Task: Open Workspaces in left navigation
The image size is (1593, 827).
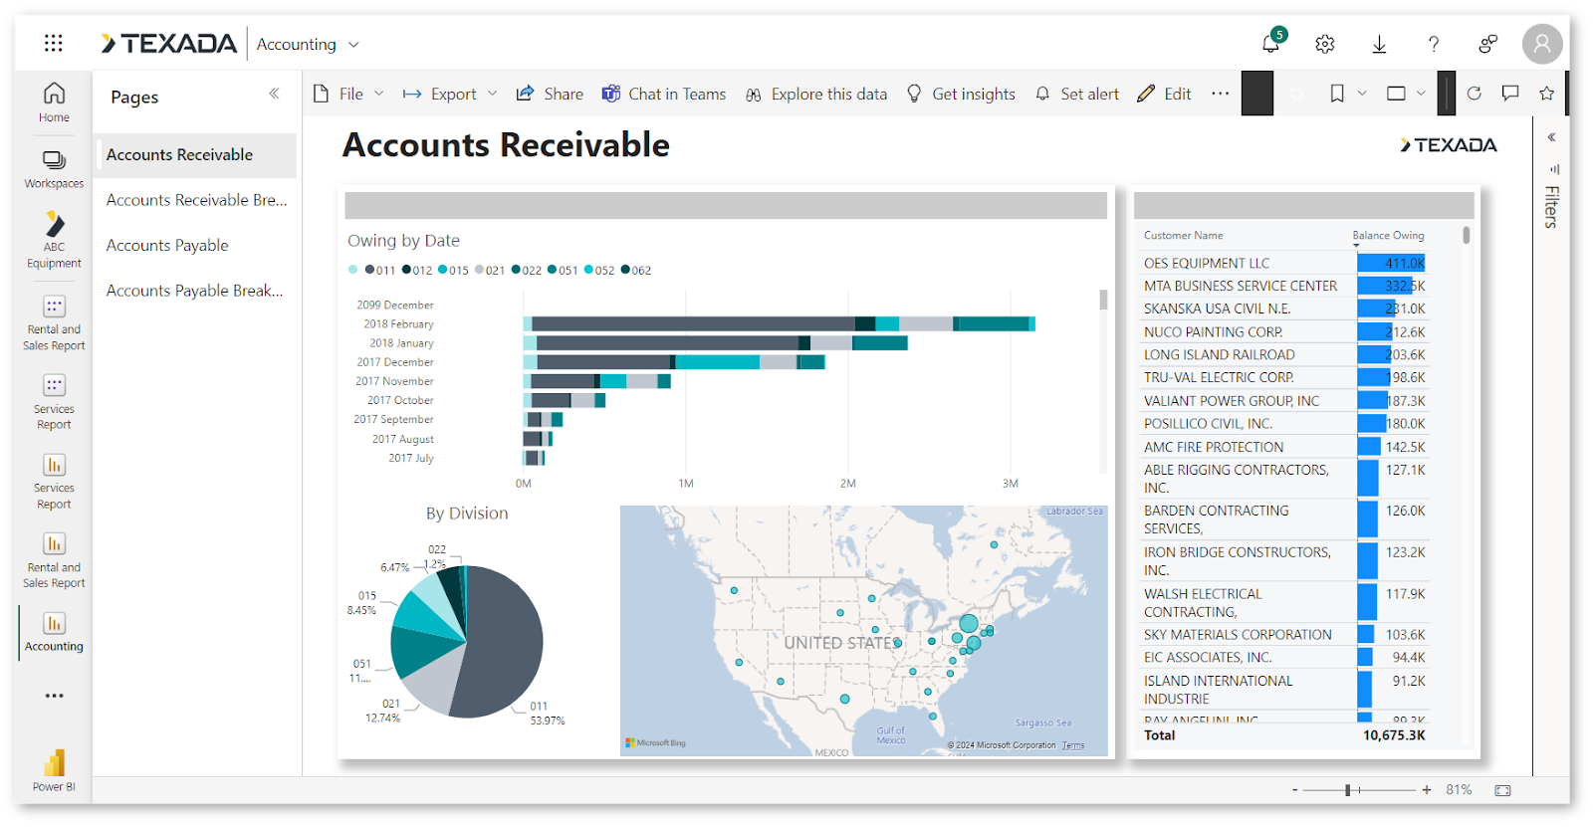Action: coord(54,169)
